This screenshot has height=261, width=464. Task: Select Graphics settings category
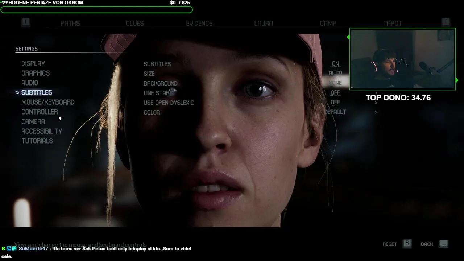(x=36, y=73)
